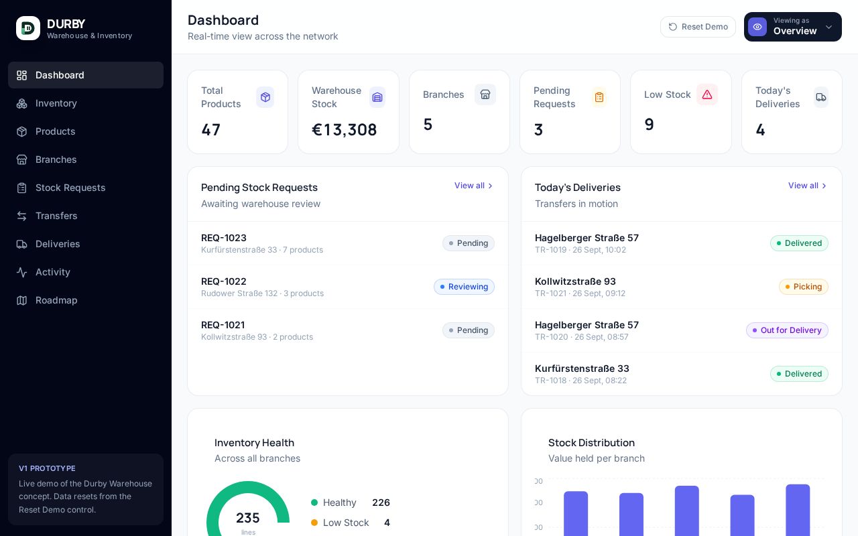The width and height of the screenshot is (858, 536).
Task: Open the Kollwitzstraße 93 delivery row
Action: coord(682,287)
